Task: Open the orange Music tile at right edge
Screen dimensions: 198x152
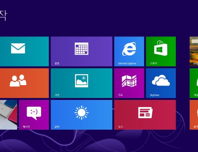Action: [x=194, y=115]
